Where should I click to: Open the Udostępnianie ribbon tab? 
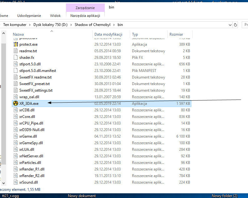[x=29, y=16]
